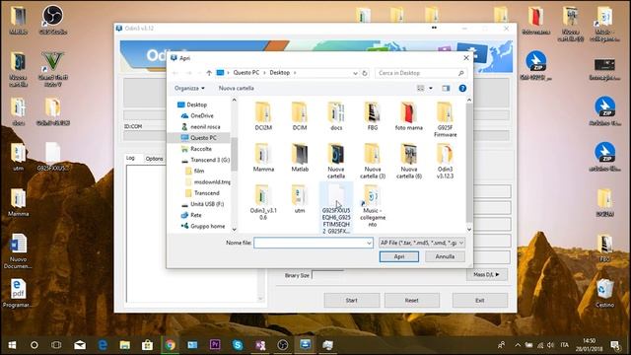Select the Nuova cartella (3) folder
Image resolution: width=631 pixels, height=355 pixels.
373,161
